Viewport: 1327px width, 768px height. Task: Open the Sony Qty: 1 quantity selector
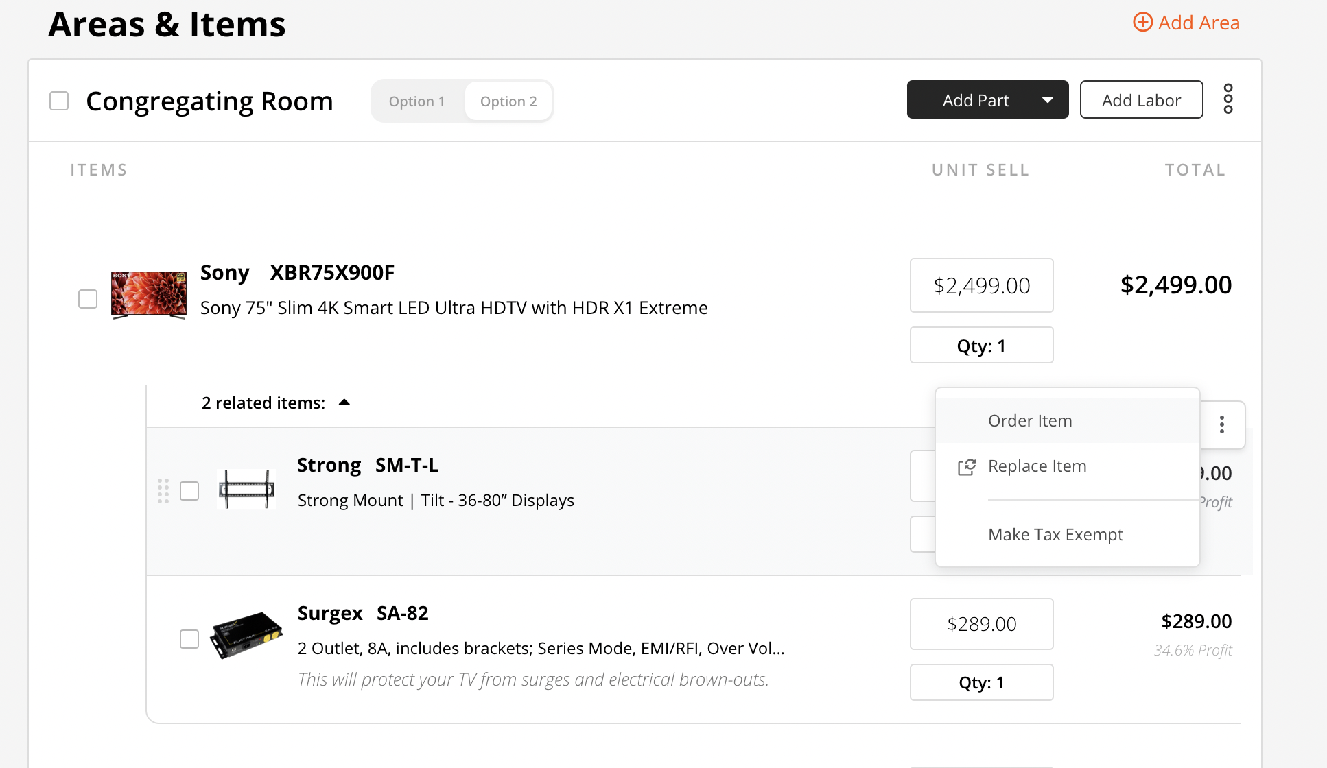tap(982, 346)
